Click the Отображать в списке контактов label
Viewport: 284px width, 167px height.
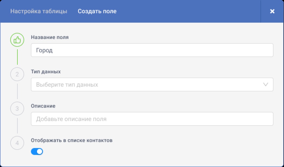point(72,140)
